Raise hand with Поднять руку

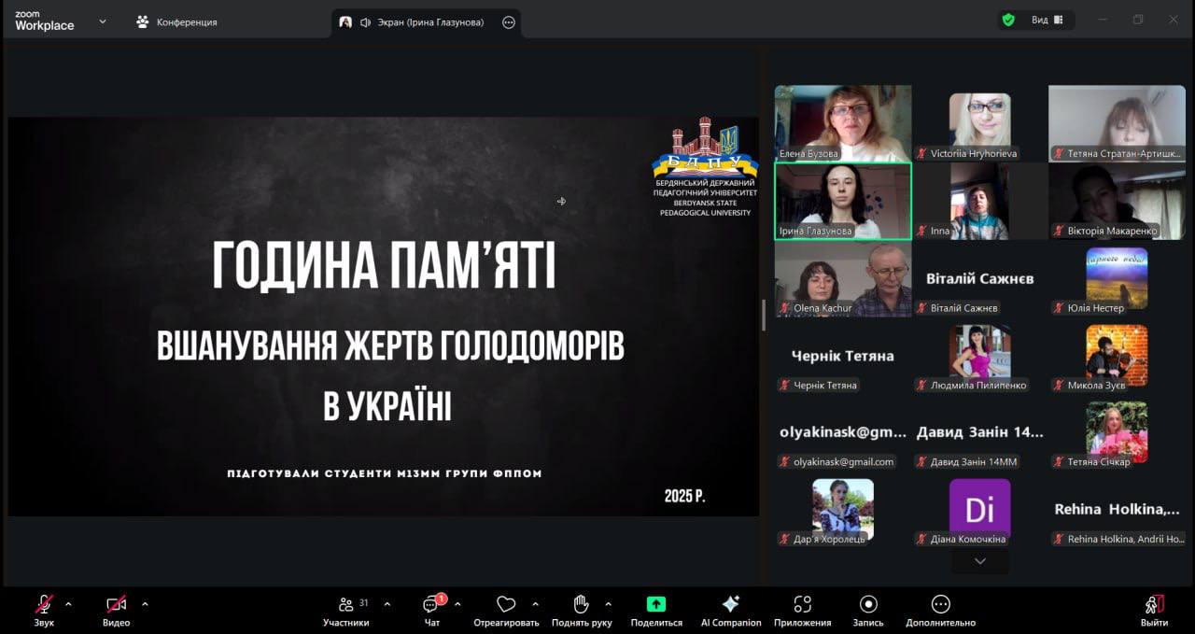pyautogui.click(x=581, y=605)
